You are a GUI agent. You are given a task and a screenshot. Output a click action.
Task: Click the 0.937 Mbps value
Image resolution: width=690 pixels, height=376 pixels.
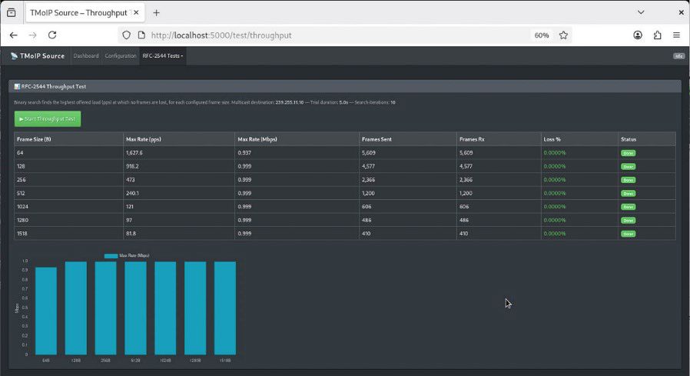(x=244, y=153)
